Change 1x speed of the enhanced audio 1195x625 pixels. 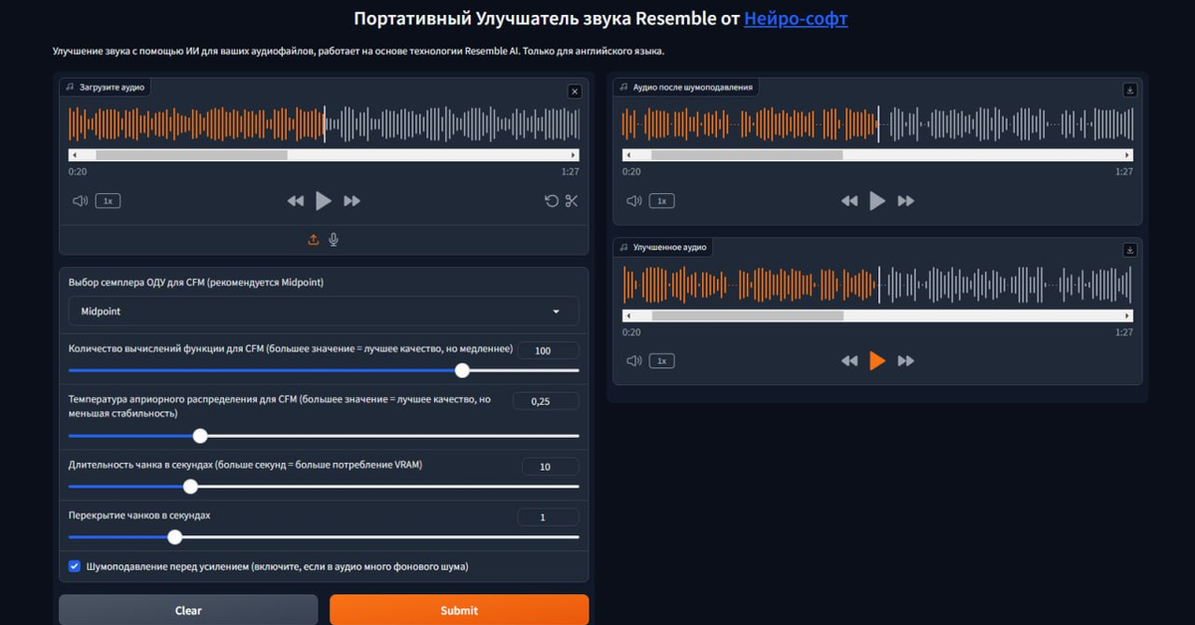pyautogui.click(x=661, y=361)
